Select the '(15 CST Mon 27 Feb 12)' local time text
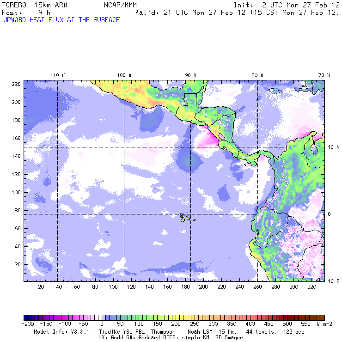The height and width of the screenshot is (342, 342). click(x=295, y=12)
